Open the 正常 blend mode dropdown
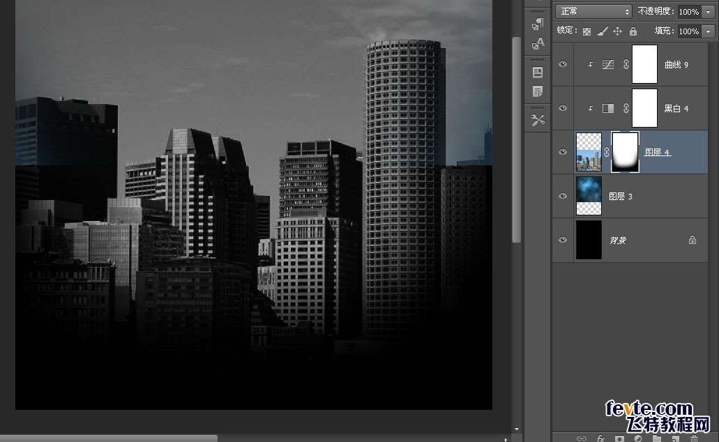This screenshot has height=442, width=719. pos(593,11)
